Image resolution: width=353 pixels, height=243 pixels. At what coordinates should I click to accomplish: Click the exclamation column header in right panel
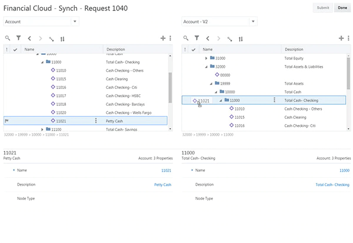(185, 50)
